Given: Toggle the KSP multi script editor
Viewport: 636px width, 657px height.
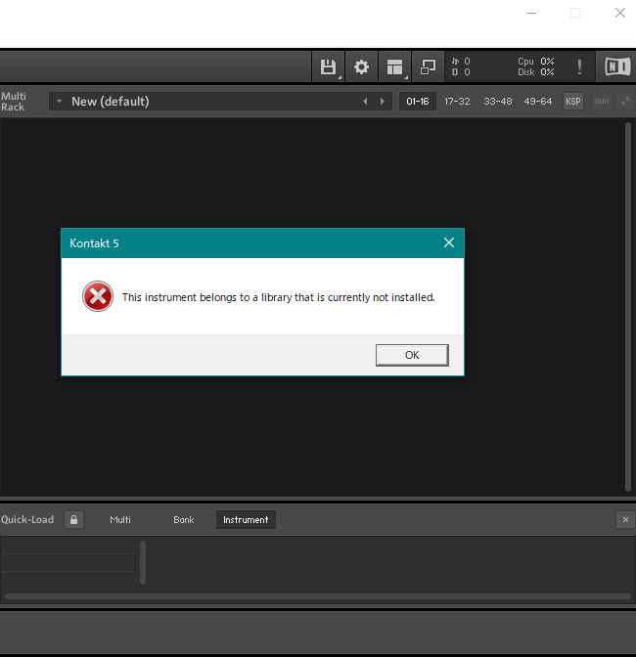Looking at the screenshot, I should [573, 102].
